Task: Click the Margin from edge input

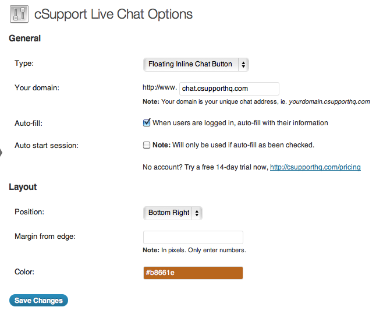Action: click(193, 237)
